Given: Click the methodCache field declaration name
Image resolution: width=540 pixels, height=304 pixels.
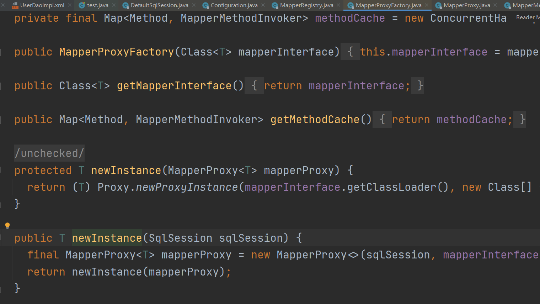Looking at the screenshot, I should pyautogui.click(x=350, y=18).
